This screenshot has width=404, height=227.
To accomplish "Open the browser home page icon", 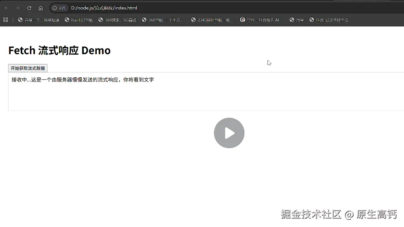I will point(41,8).
